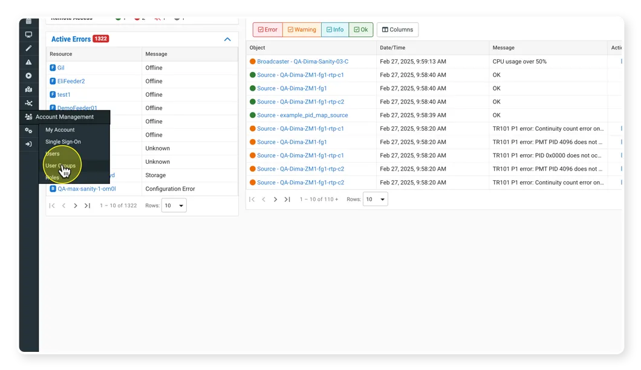
Task: Open the monitor screen icon in sidebar
Action: pos(28,34)
